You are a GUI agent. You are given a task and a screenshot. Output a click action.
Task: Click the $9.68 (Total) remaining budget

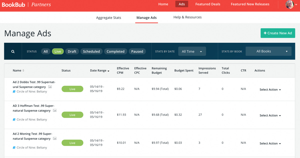[x=160, y=115]
